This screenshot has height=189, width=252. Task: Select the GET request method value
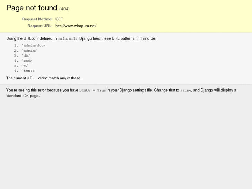tap(59, 19)
